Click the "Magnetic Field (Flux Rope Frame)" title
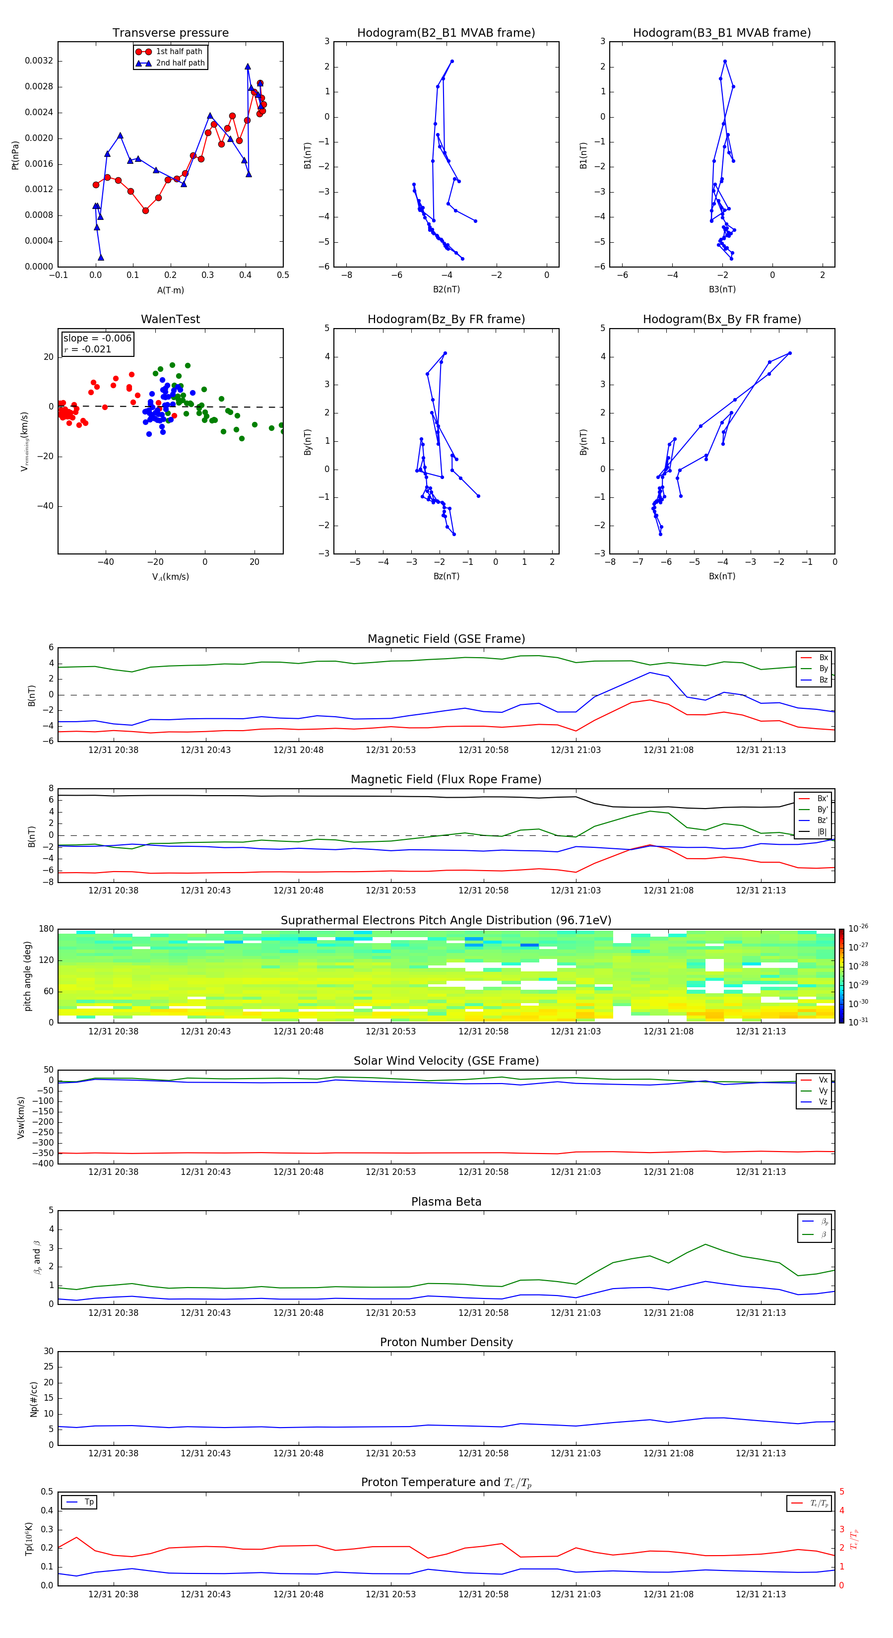The height and width of the screenshot is (1638, 893). pyautogui.click(x=446, y=780)
